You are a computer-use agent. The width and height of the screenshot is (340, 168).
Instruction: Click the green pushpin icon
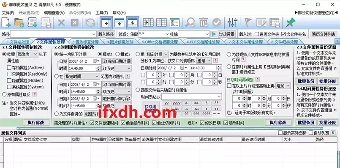[290, 22]
